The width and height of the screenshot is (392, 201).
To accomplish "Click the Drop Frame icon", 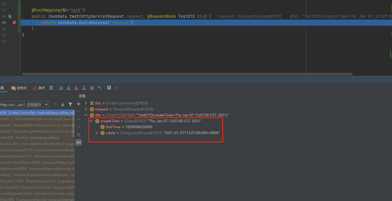I will [x=92, y=88].
